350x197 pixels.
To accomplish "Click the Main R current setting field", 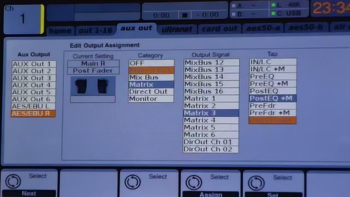I will [x=93, y=63].
